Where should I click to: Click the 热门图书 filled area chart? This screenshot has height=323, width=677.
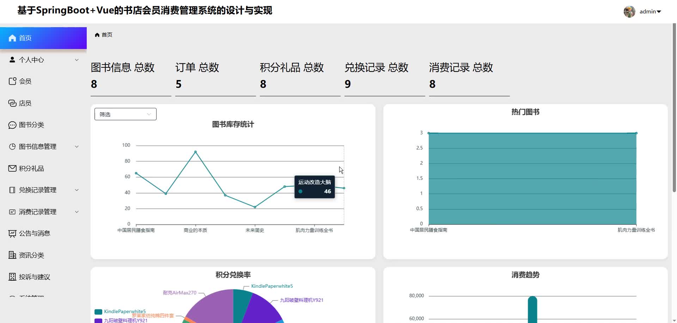532,178
